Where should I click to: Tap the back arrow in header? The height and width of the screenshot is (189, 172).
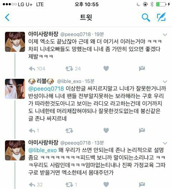point(7,17)
